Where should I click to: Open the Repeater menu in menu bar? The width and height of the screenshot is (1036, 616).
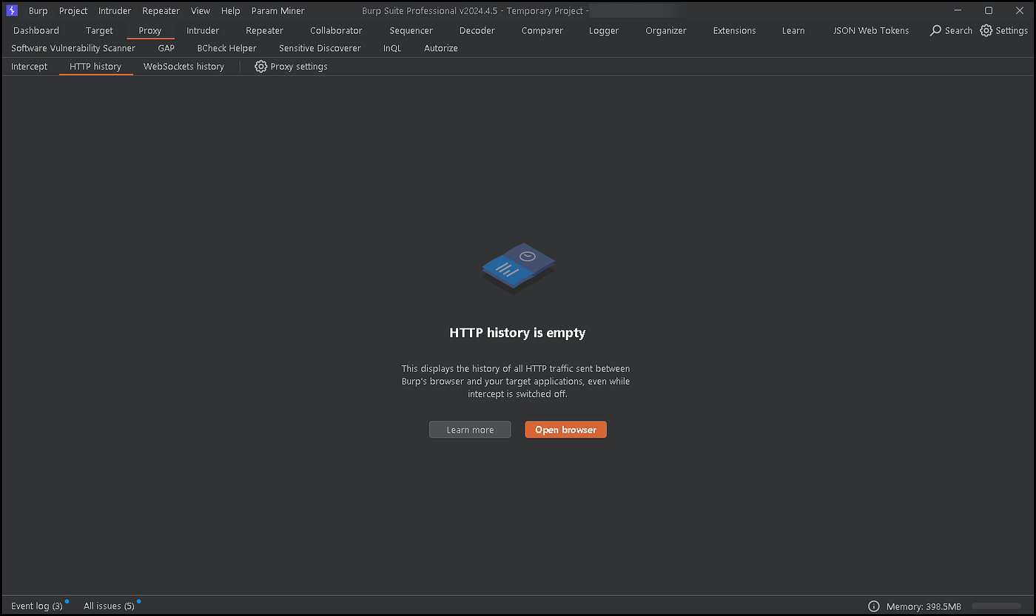161,11
